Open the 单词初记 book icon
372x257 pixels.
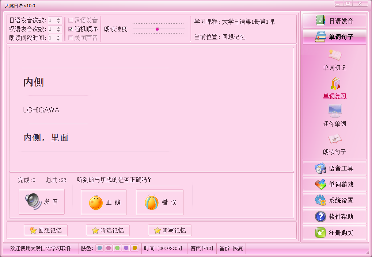click(x=335, y=55)
